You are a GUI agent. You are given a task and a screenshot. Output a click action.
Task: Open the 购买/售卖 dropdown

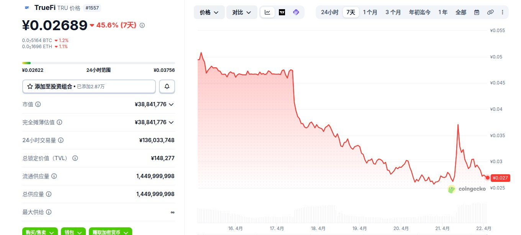pos(40,232)
